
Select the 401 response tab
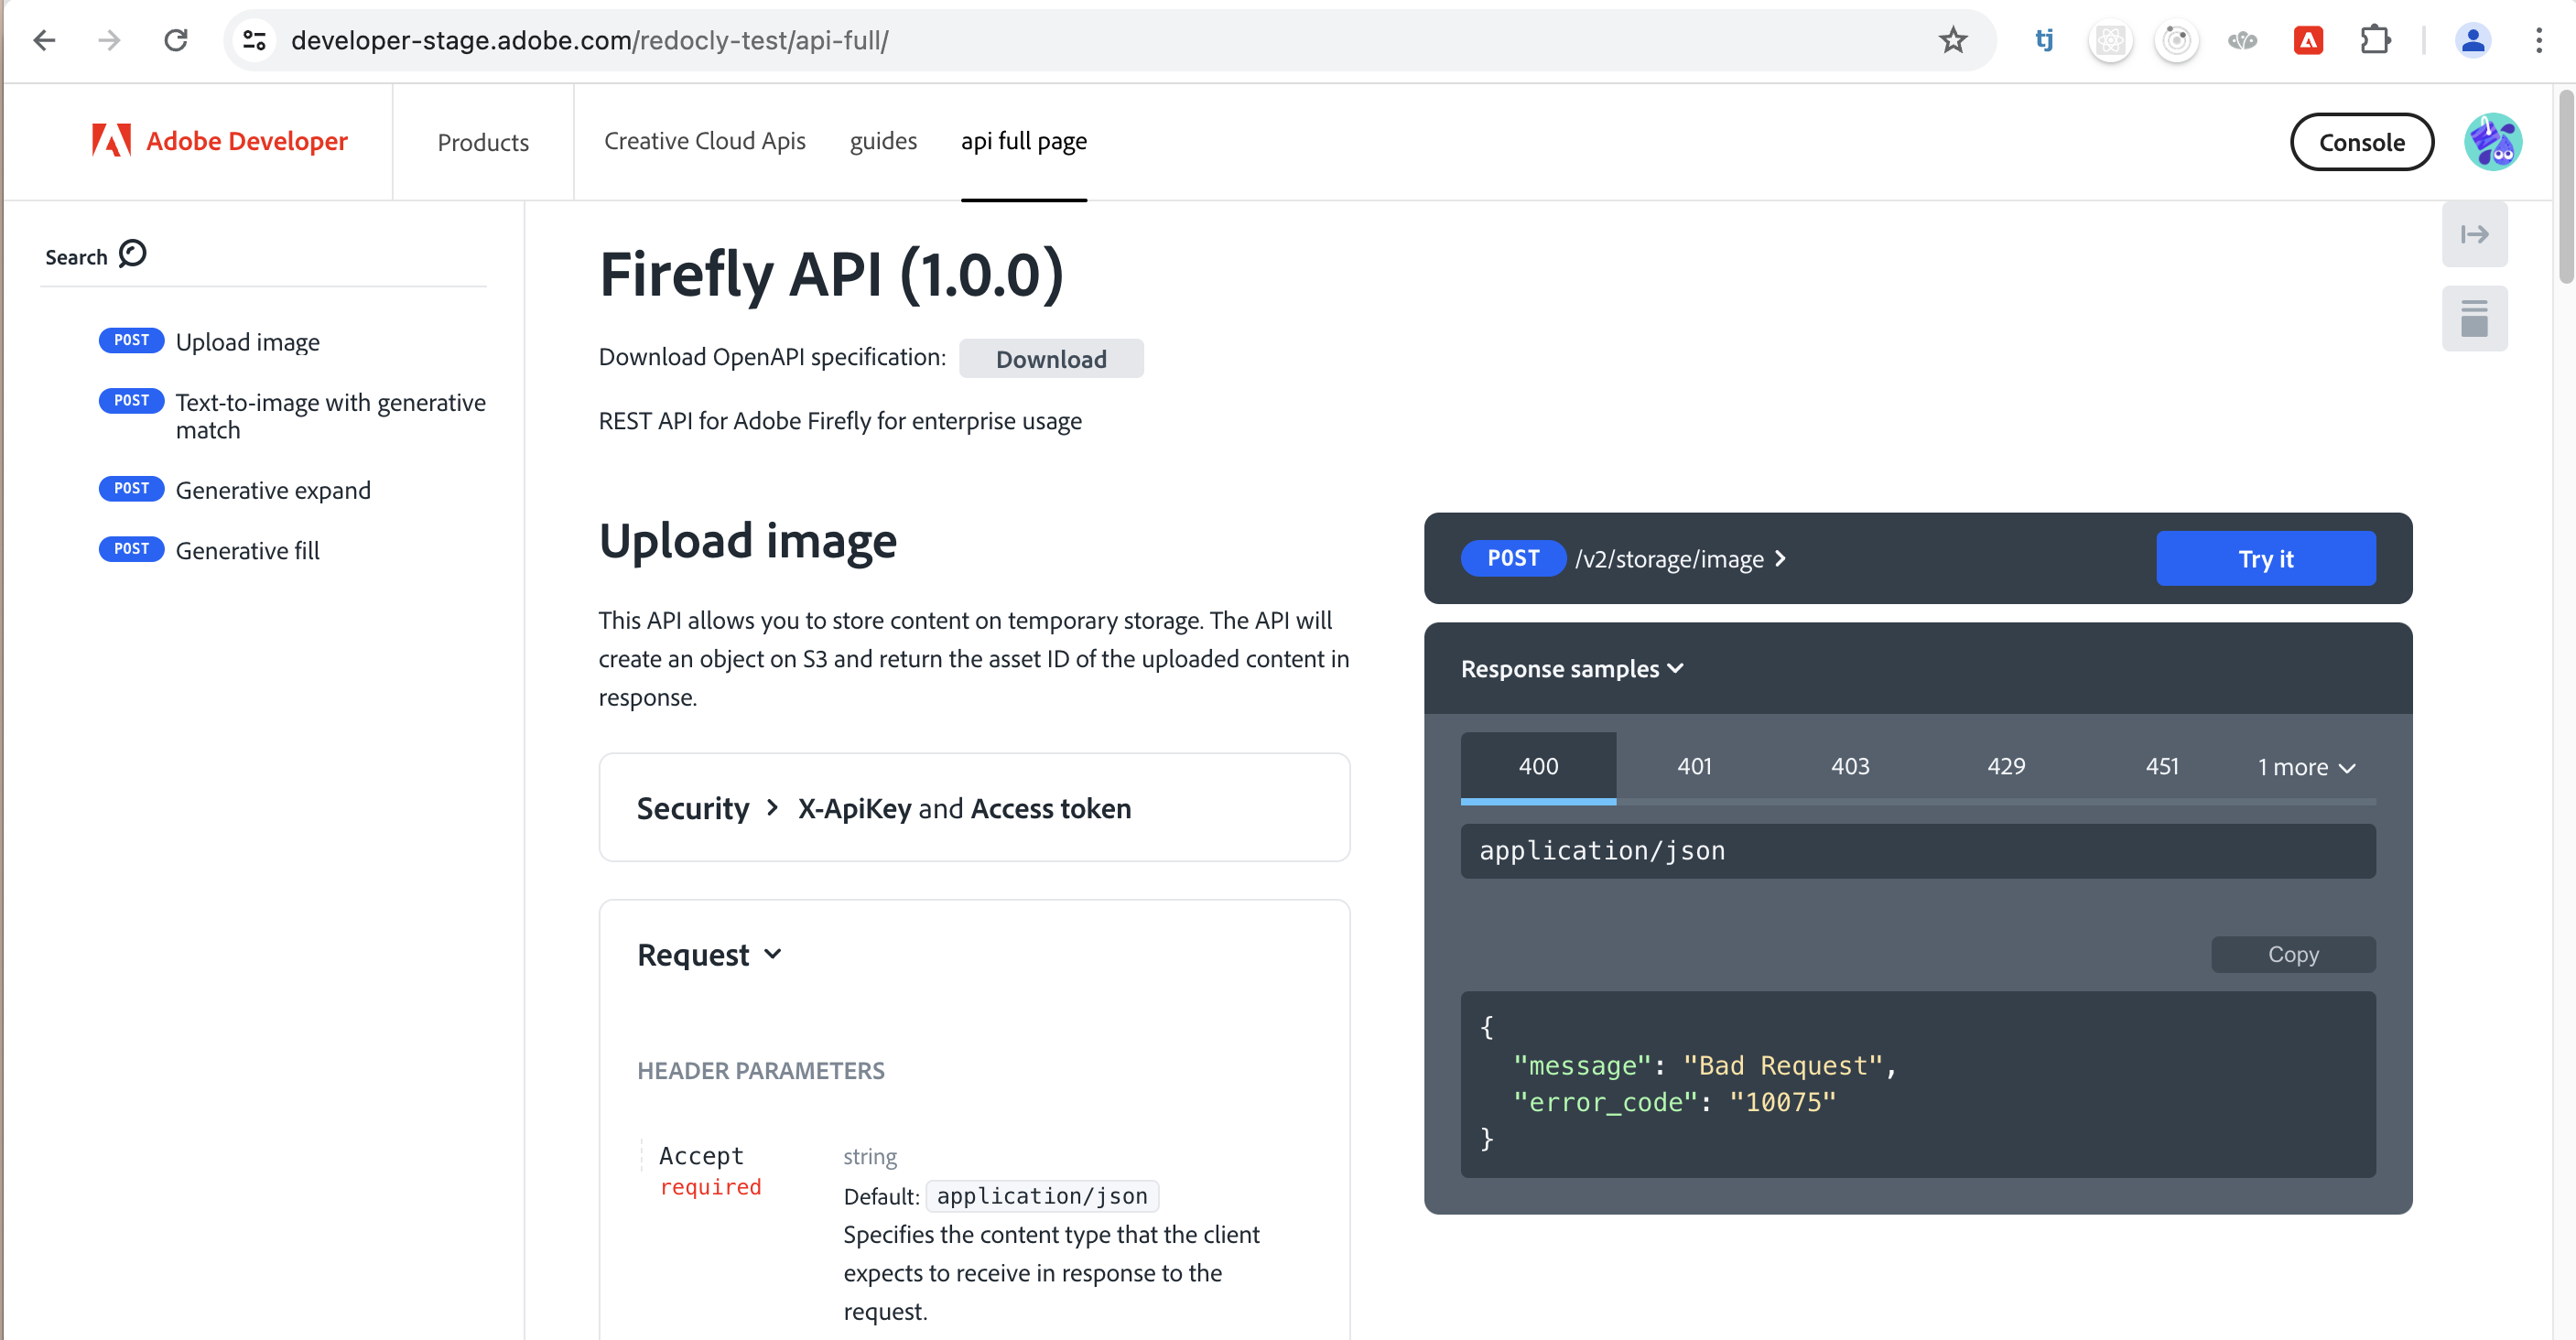(x=1694, y=766)
